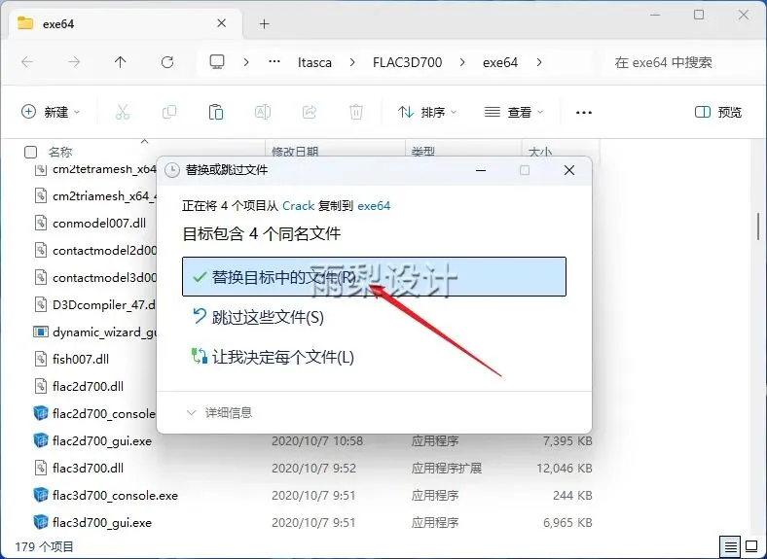The image size is (767, 559).
Task: Click the flac3d700_gui.exe cube icon
Action: click(41, 522)
